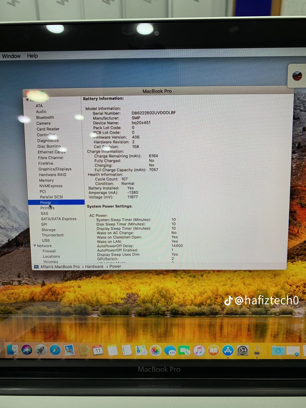
Task: Select Graphics/Displays in the sidebar
Action: [x=55, y=169]
